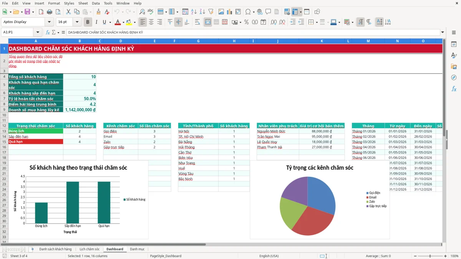Click Function Wizard fx icon

(x=48, y=32)
